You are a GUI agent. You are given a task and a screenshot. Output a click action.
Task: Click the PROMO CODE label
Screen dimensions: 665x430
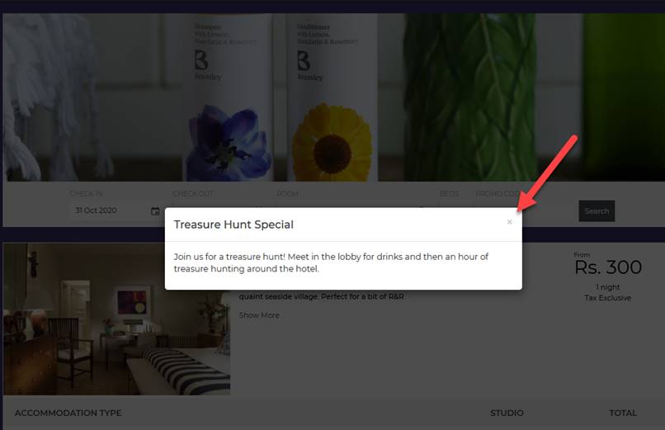click(497, 194)
